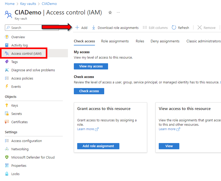Switch to the Deny assignments tab
221x181 pixels.
pos(165,41)
